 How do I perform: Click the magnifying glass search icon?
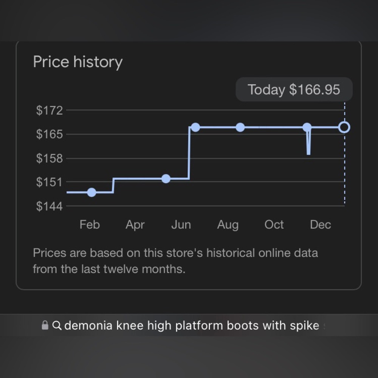(x=57, y=325)
